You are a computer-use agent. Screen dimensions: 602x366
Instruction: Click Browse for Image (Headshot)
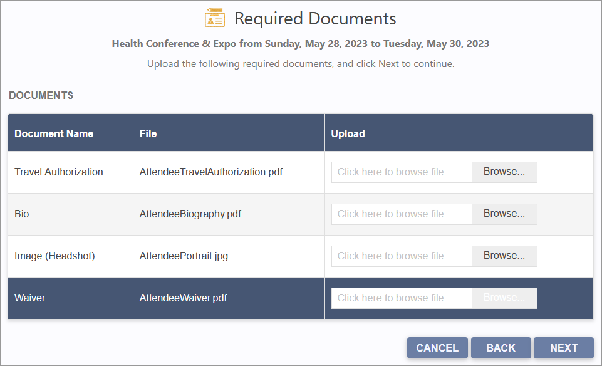coord(504,256)
